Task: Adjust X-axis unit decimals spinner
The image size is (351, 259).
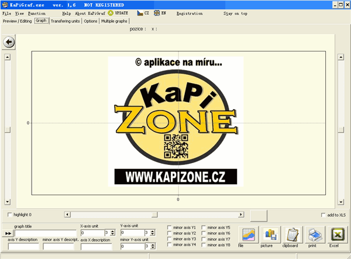Action: point(112,233)
